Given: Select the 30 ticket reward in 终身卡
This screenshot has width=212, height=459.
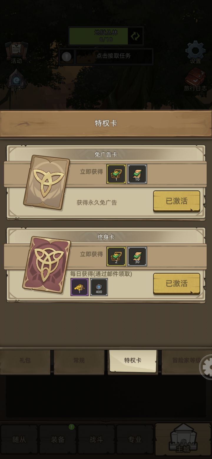Looking at the screenshot, I should (137, 256).
